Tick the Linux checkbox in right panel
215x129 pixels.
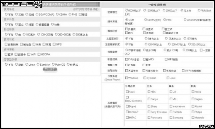[x=168, y=78]
